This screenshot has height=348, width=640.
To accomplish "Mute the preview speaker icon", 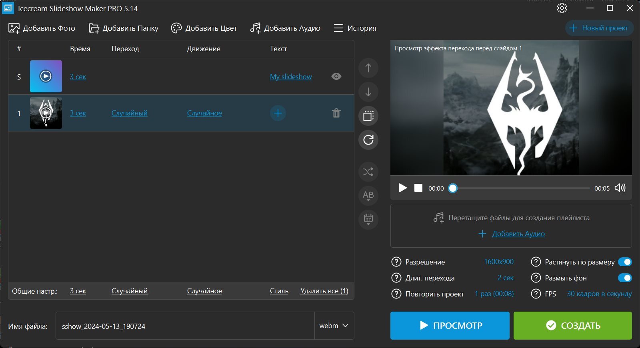I will point(620,188).
